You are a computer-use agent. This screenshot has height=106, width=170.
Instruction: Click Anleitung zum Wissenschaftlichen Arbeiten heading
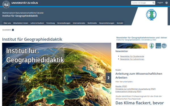tap(139, 75)
